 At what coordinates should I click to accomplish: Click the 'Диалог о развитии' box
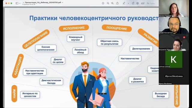[x=137, y=80]
